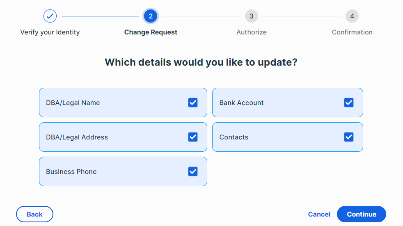This screenshot has width=403, height=226.
Task: Uncheck the DBA/Legal Name checkbox
Action: (193, 103)
